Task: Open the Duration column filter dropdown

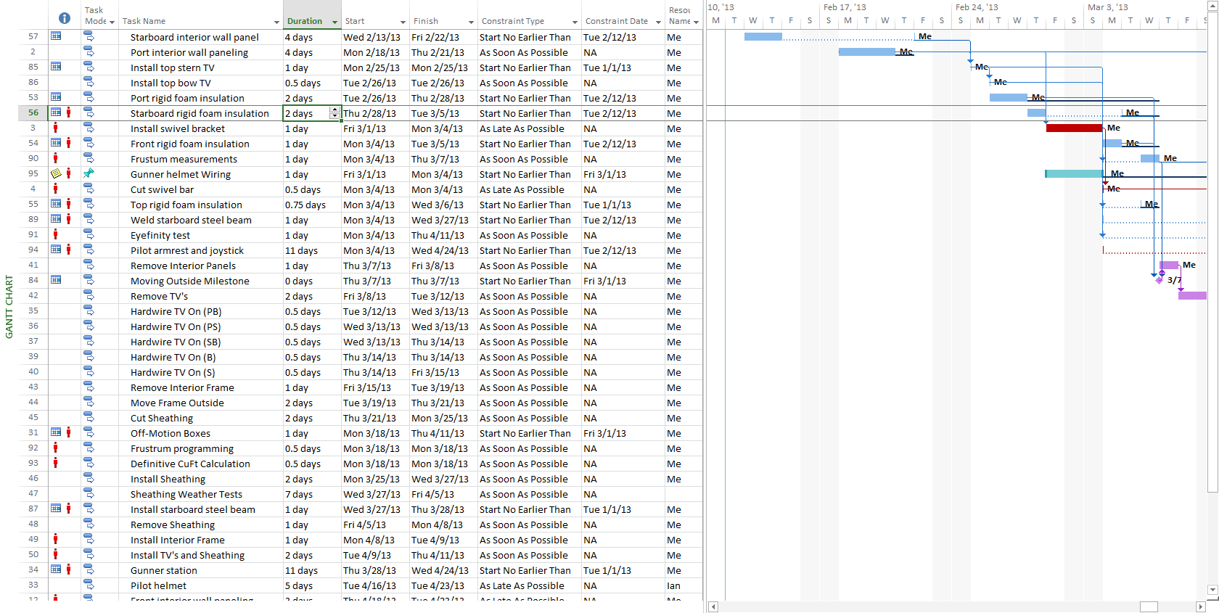Action: 334,22
